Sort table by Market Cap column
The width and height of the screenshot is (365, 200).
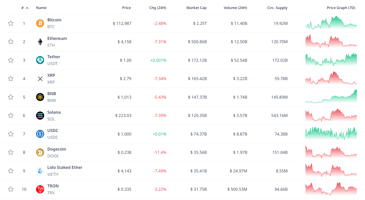(196, 8)
